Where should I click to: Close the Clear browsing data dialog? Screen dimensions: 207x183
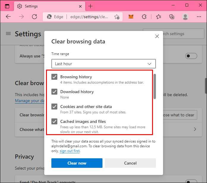tap(157, 36)
